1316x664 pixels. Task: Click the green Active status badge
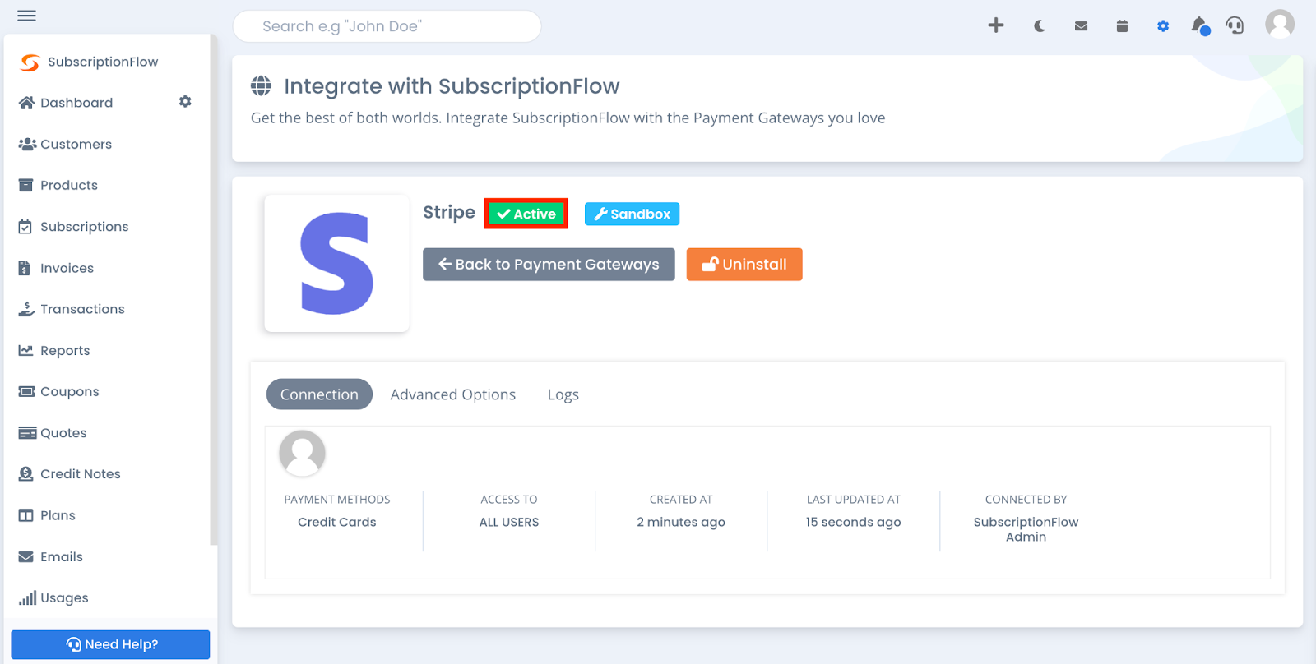526,214
